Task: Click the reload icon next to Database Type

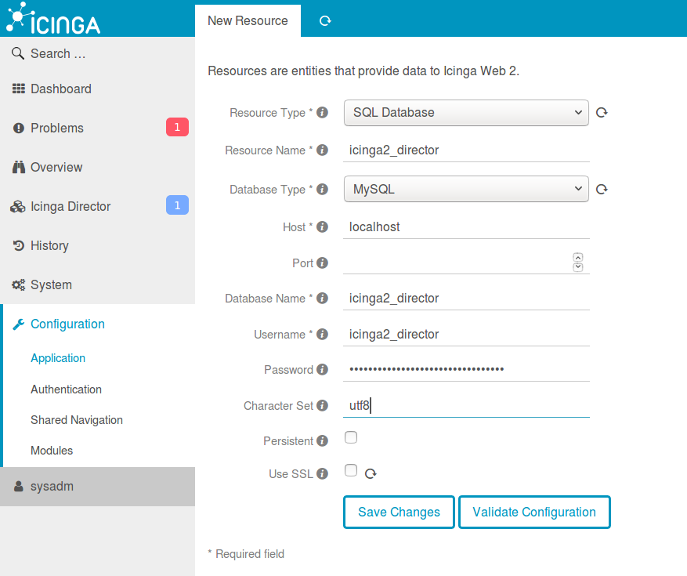Action: click(602, 189)
